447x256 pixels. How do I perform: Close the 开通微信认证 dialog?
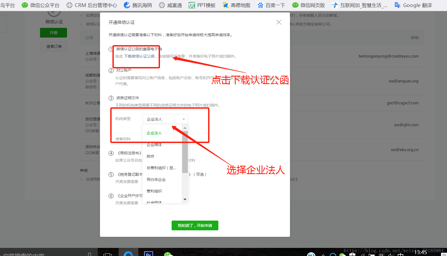(x=279, y=22)
